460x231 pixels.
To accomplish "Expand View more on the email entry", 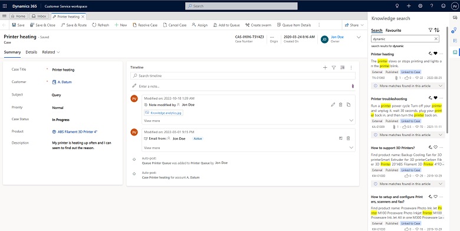I will (351, 148).
